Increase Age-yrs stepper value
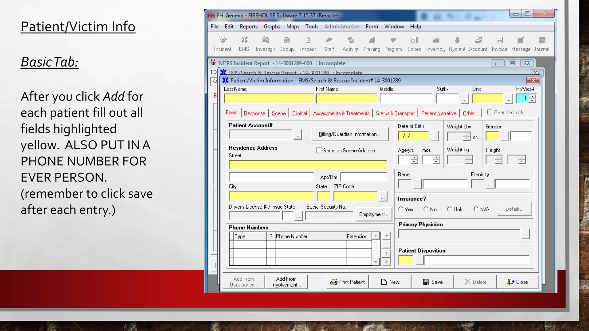Screen dimensions: 589x331 [x=414, y=158]
